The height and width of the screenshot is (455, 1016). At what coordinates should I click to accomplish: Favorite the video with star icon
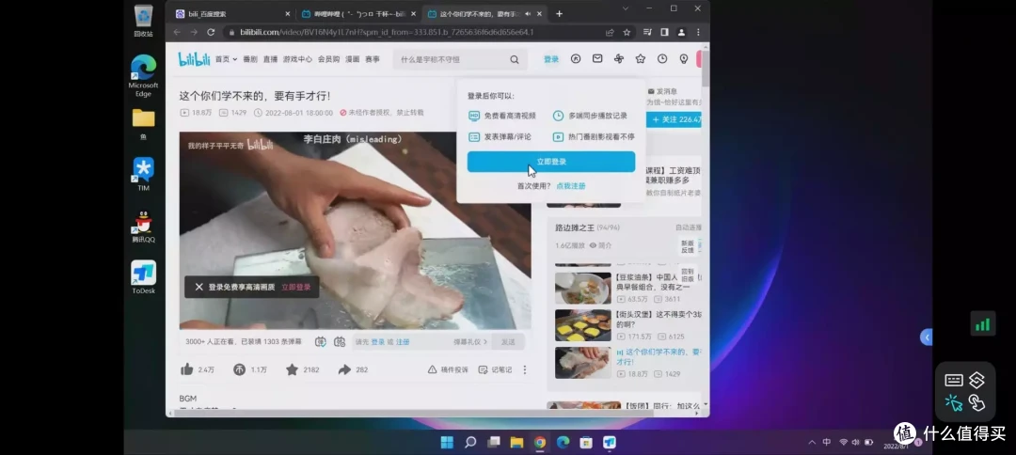click(x=293, y=369)
